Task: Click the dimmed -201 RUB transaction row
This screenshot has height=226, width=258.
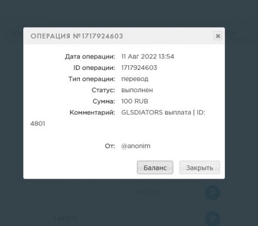Action: [146, 192]
